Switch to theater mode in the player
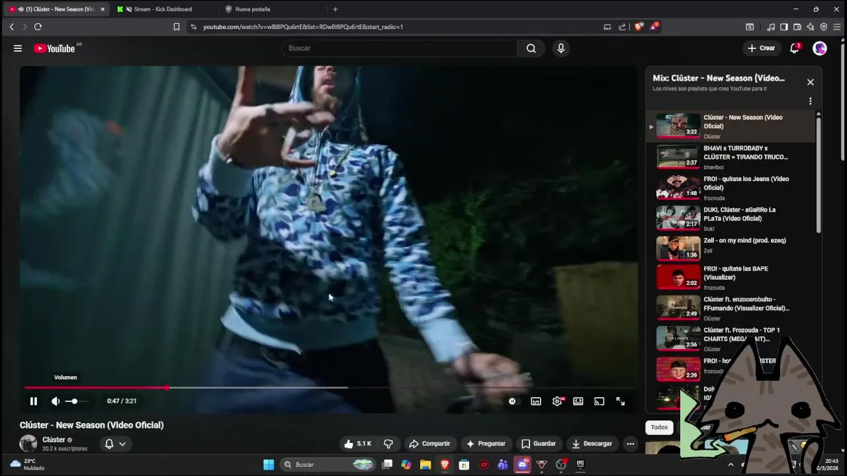 pyautogui.click(x=578, y=401)
